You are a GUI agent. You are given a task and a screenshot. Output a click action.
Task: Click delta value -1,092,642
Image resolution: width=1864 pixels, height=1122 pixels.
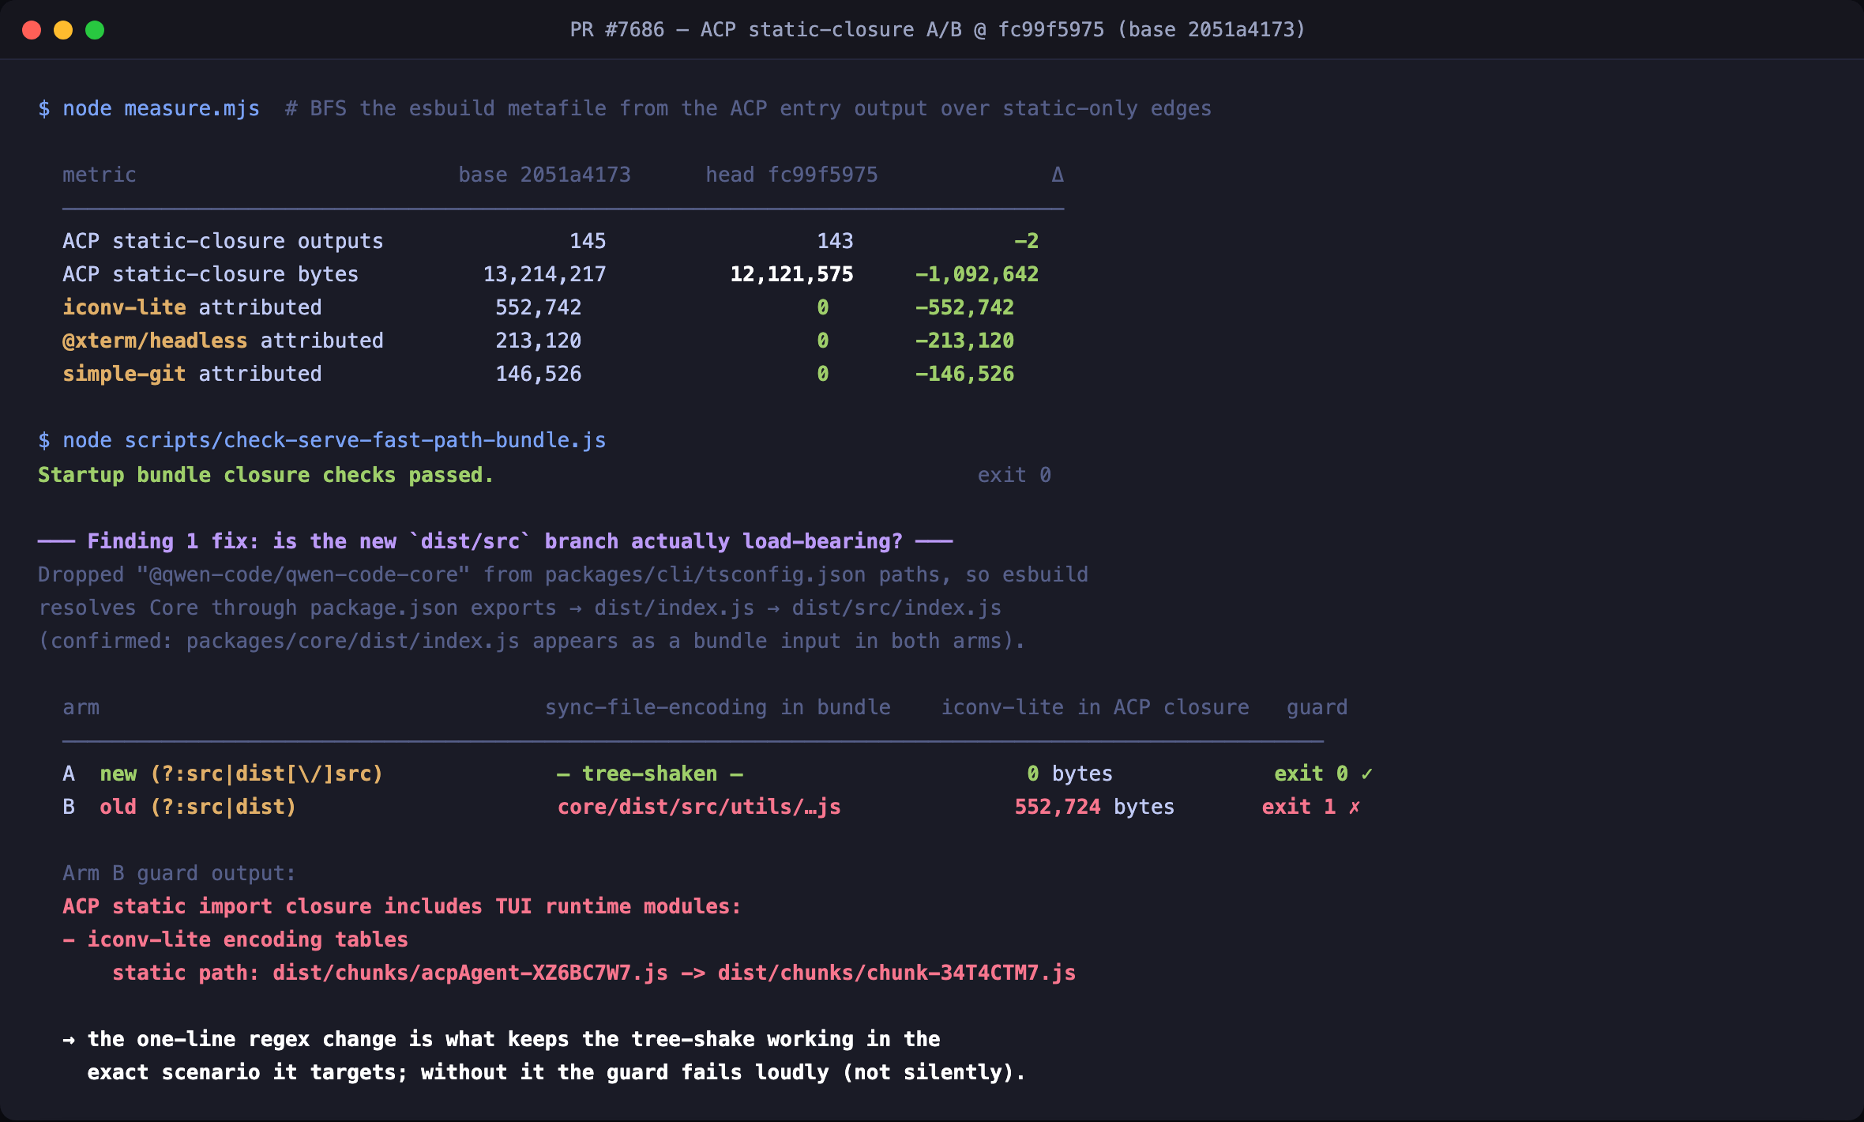pyautogui.click(x=977, y=274)
